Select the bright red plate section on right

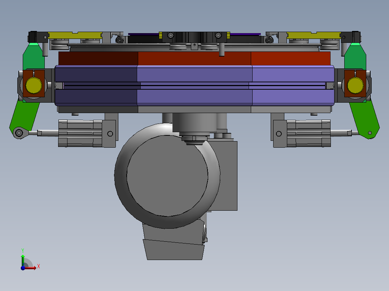tap(290, 58)
